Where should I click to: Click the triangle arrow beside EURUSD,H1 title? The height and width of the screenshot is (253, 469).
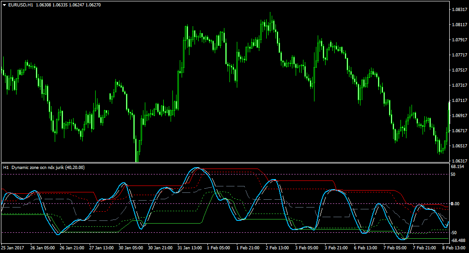tap(5, 5)
